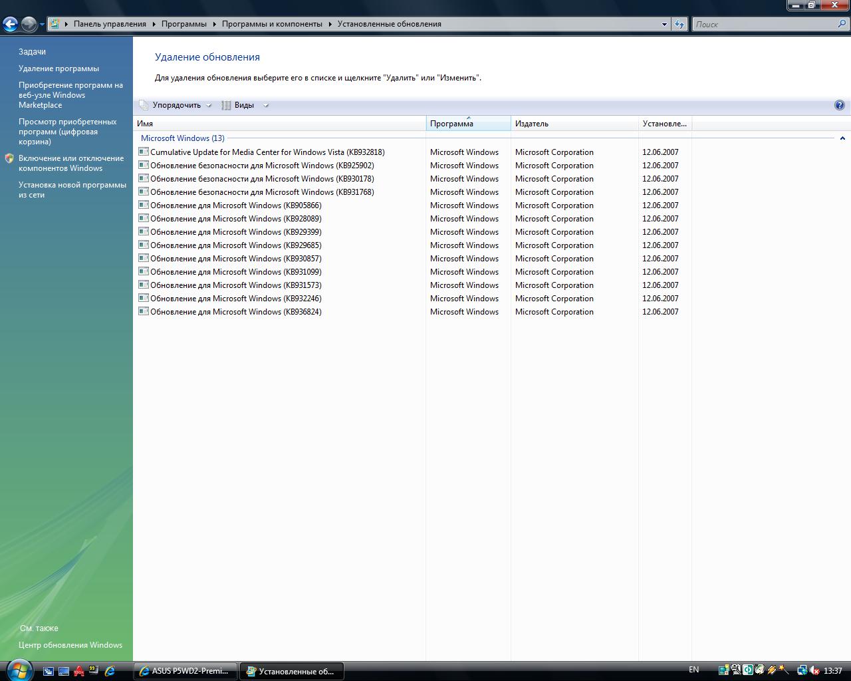Click the Help question mark icon
The image size is (851, 681).
pos(839,105)
